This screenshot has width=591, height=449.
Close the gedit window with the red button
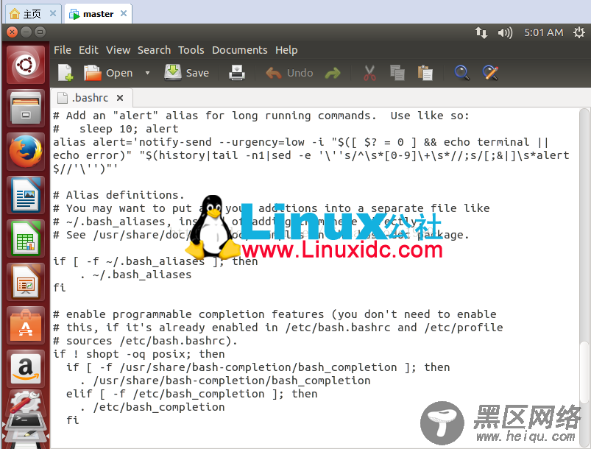pyautogui.click(x=13, y=32)
